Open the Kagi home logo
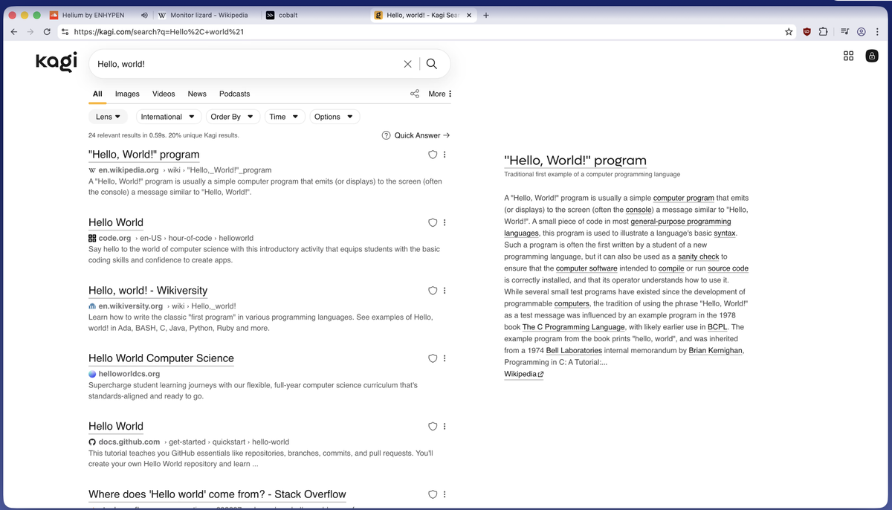892x510 pixels. [x=55, y=62]
